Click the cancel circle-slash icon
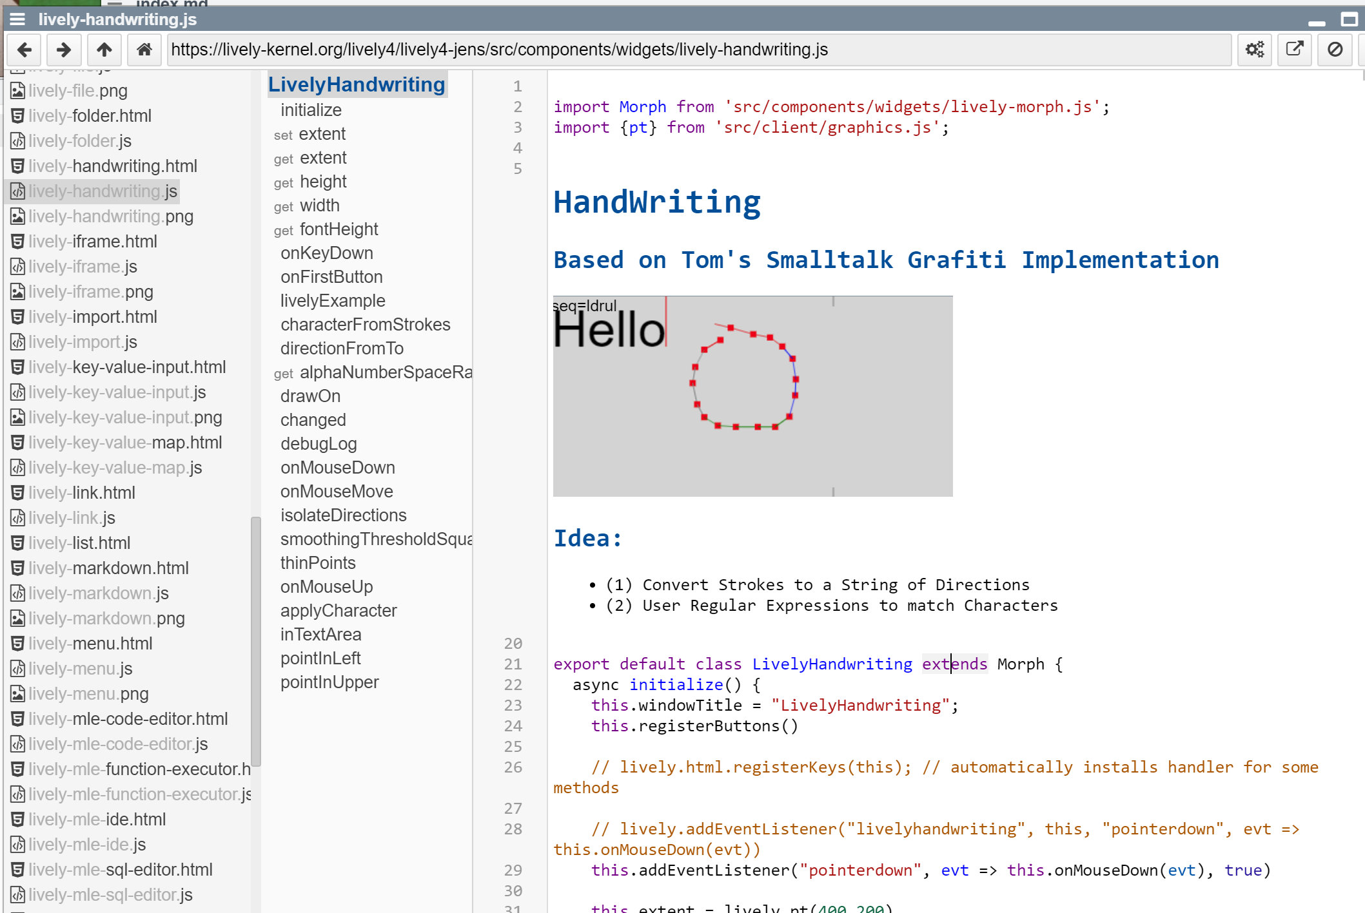The image size is (1365, 913). [x=1335, y=50]
